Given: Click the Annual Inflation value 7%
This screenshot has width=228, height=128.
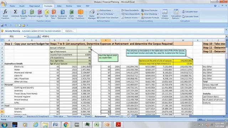Looking at the screenshot, I should [84, 48].
